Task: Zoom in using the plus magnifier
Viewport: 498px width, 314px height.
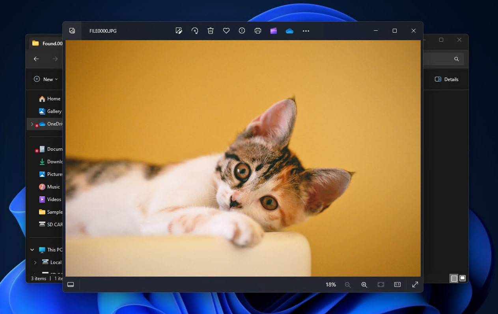Action: click(x=364, y=284)
